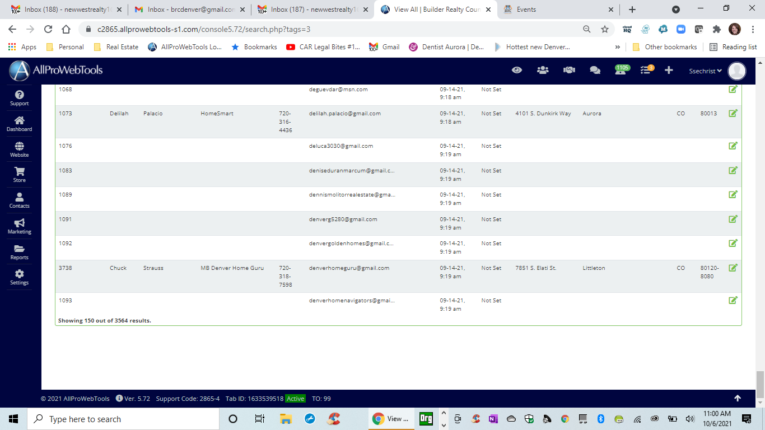The height and width of the screenshot is (430, 765).
Task: Click the task list icon with badge
Action: tap(646, 70)
